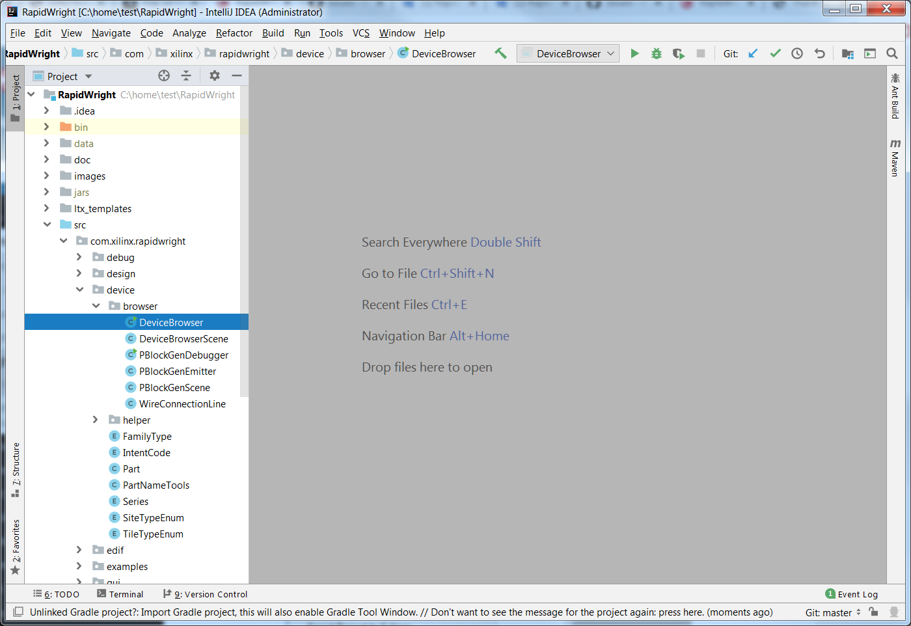
Task: Click the rapidwright breadcrumb in navigation bar
Action: point(237,53)
